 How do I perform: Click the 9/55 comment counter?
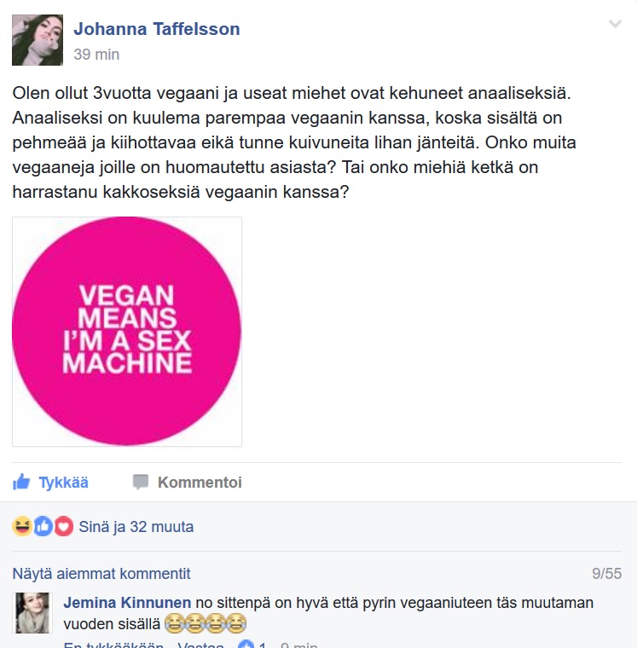point(606,574)
